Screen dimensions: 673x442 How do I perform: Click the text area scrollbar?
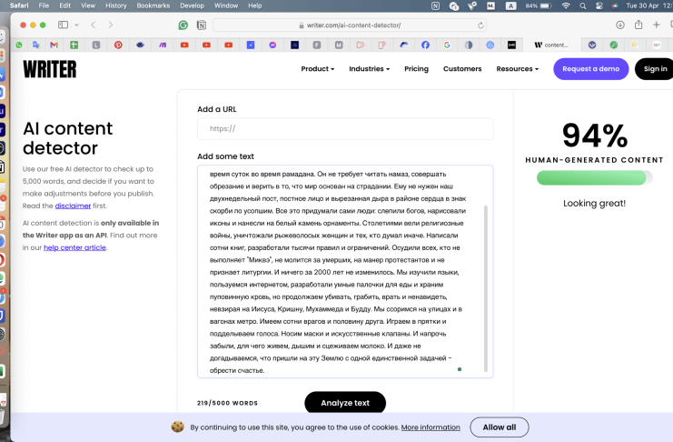486,288
